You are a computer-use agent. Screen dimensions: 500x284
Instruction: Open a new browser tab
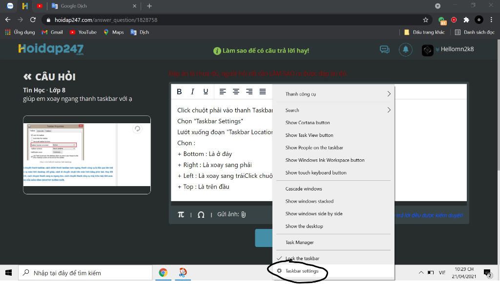149,6
